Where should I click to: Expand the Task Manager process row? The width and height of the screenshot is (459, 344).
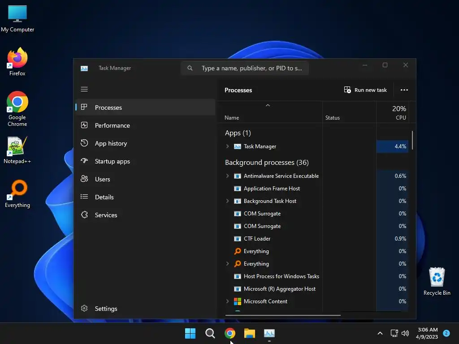click(x=227, y=146)
